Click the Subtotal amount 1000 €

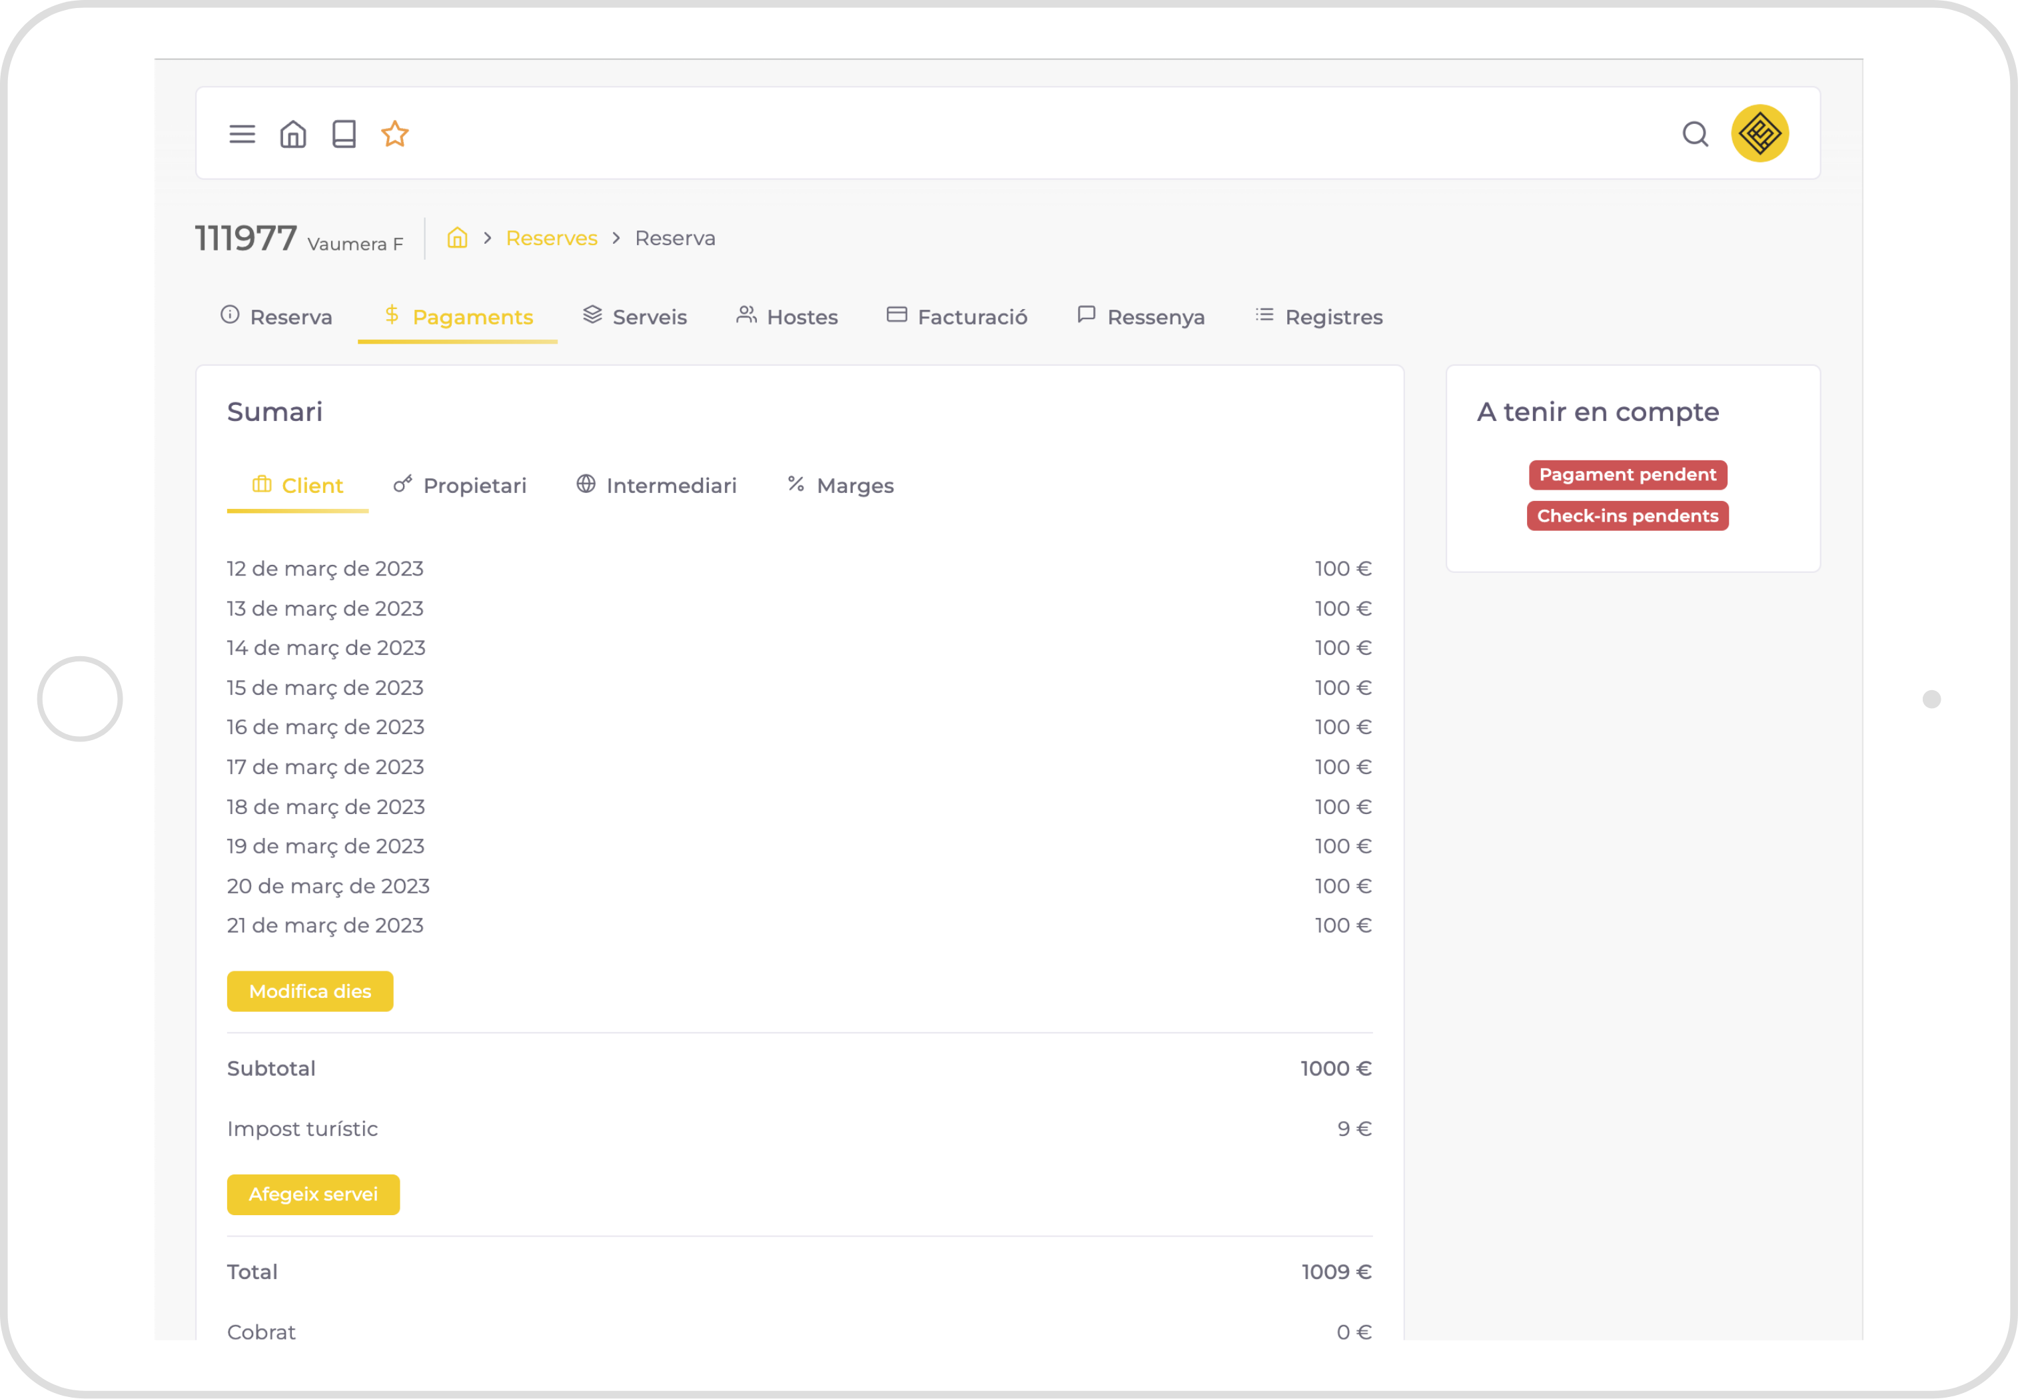1336,1069
